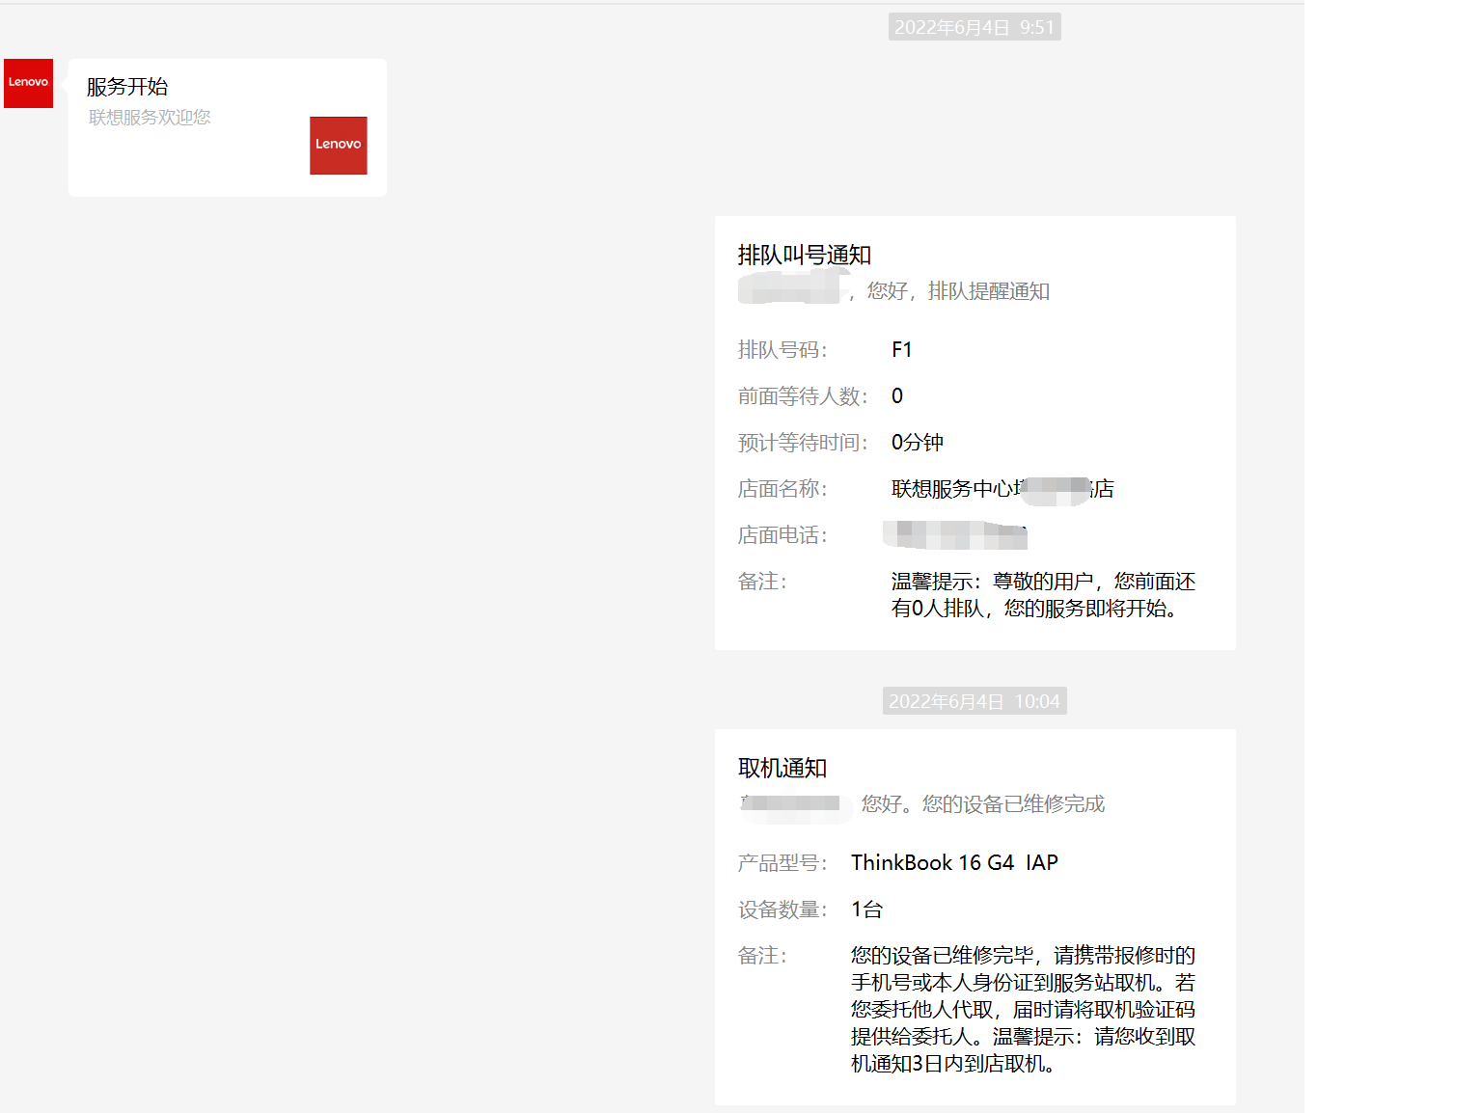Select ThinkBook 16 G4 IAP model text
The width and height of the screenshot is (1482, 1113).
[x=954, y=863]
